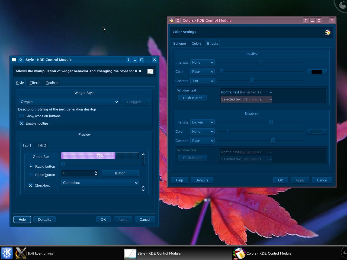347x260 pixels.
Task: Click the context help button in Style title bar
Action: pos(128,60)
